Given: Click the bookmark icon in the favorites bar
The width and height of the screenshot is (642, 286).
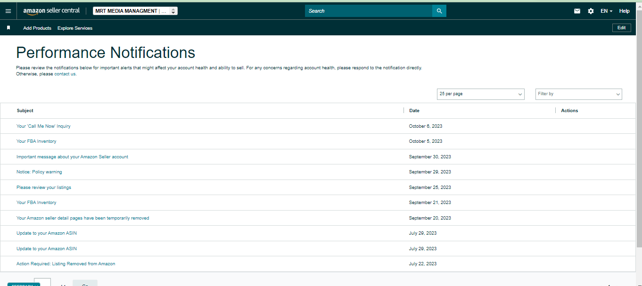Looking at the screenshot, I should [8, 28].
